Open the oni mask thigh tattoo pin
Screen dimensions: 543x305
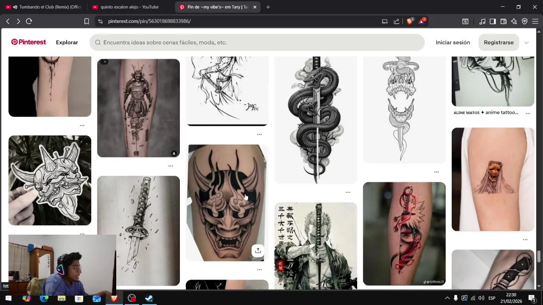coord(227,203)
